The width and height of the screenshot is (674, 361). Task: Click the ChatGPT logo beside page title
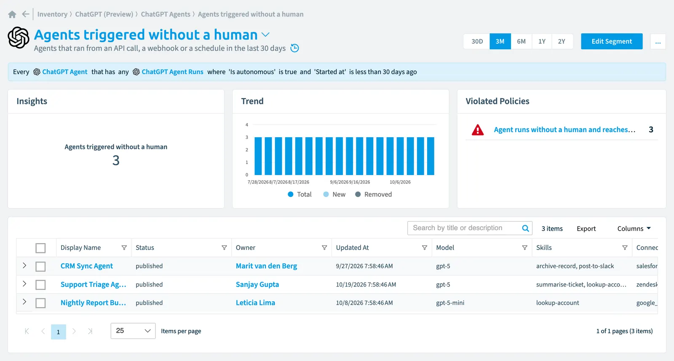pyautogui.click(x=19, y=37)
